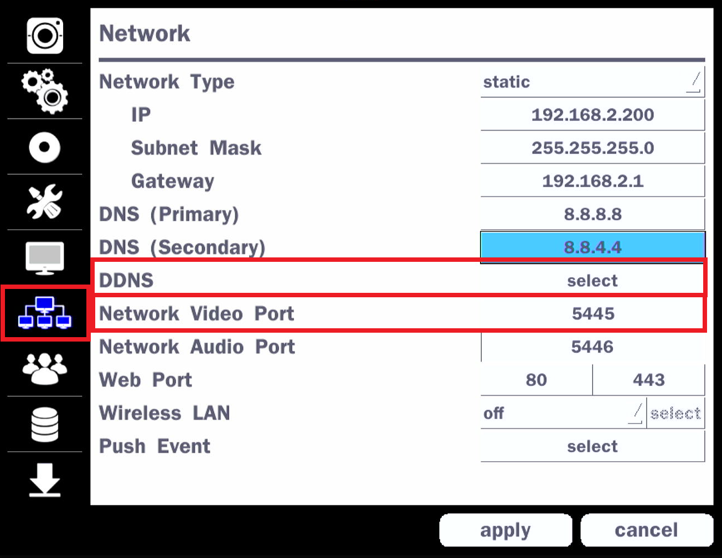Click the Network Video Port 5445 field

click(x=591, y=313)
